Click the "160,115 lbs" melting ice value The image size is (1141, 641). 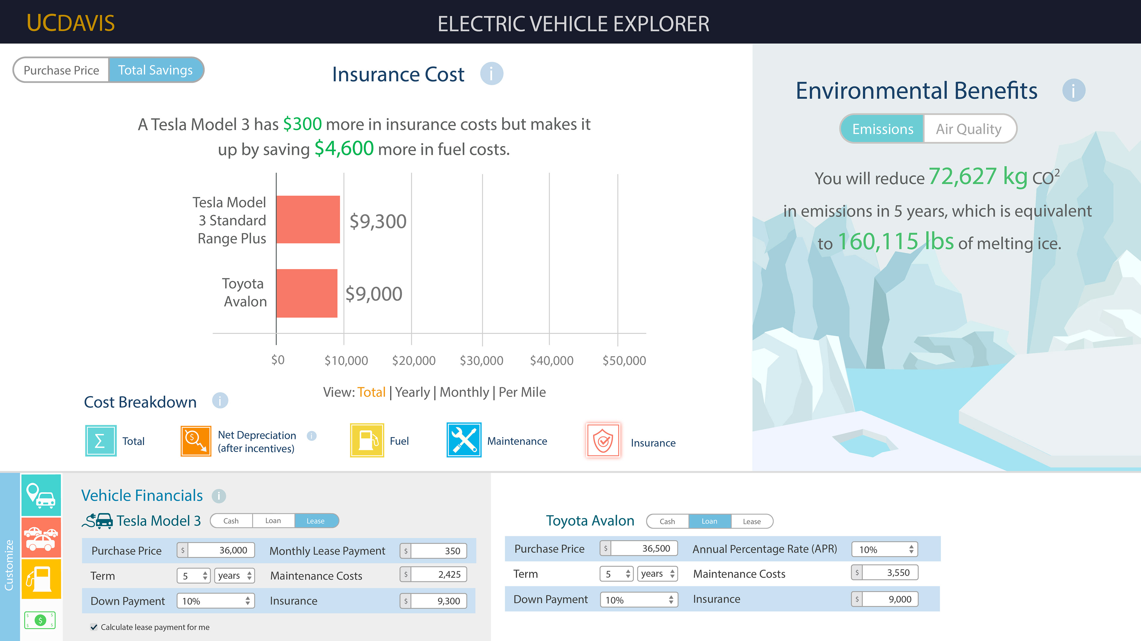895,242
